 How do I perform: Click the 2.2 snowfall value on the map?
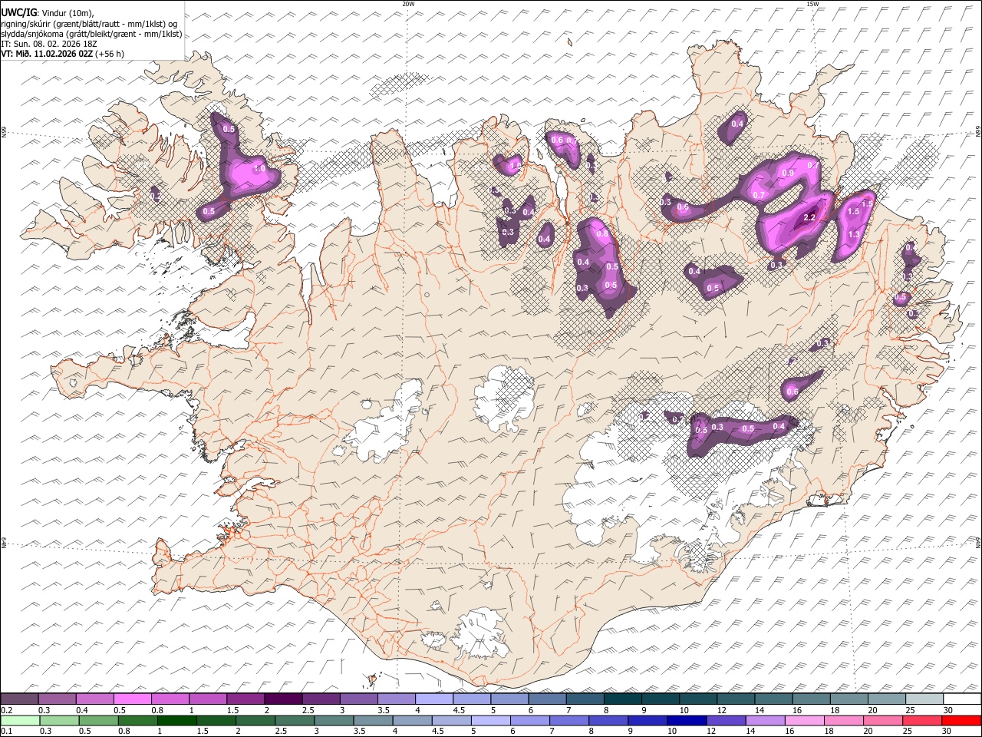point(809,218)
